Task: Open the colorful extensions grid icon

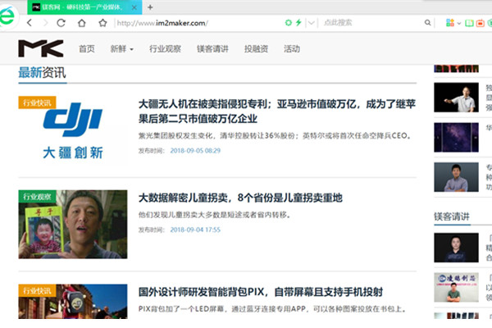Action: point(449,23)
